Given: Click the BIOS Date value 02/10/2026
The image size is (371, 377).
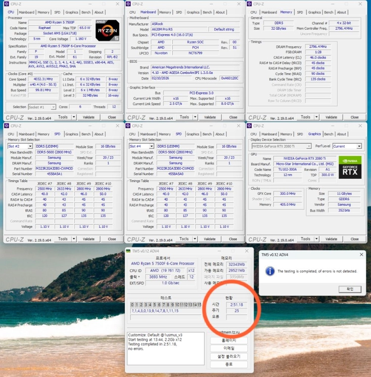Looking at the screenshot, I should click(x=171, y=78).
